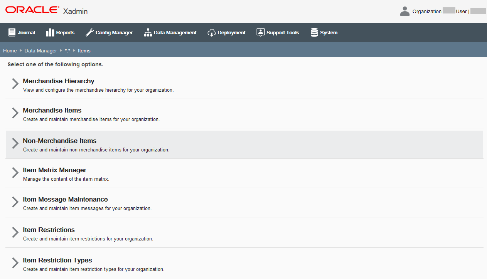Click the Config Manager wrench icon
The height and width of the screenshot is (279, 487).
[x=89, y=32]
